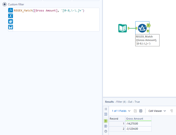
Task: Select the Input Data tool on canvas
Action: tap(123, 28)
